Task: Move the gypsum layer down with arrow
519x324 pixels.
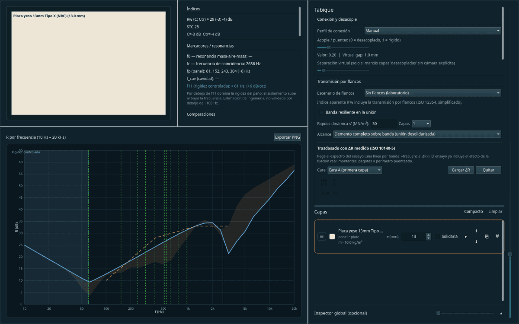Action: pos(476,241)
